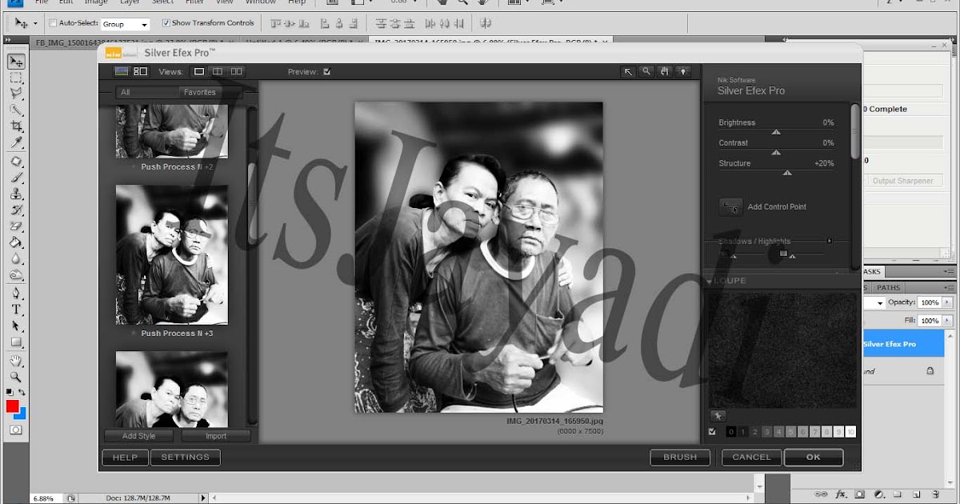960x504 pixels.
Task: Click the layer styles fx icon
Action: tap(841, 494)
